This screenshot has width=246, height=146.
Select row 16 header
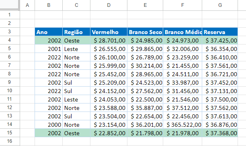tap(10, 141)
